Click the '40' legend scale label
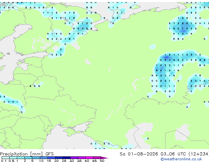 pos(87,161)
